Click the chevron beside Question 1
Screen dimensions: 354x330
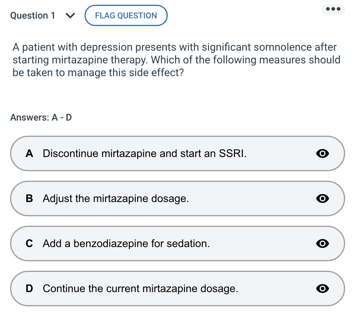70,15
